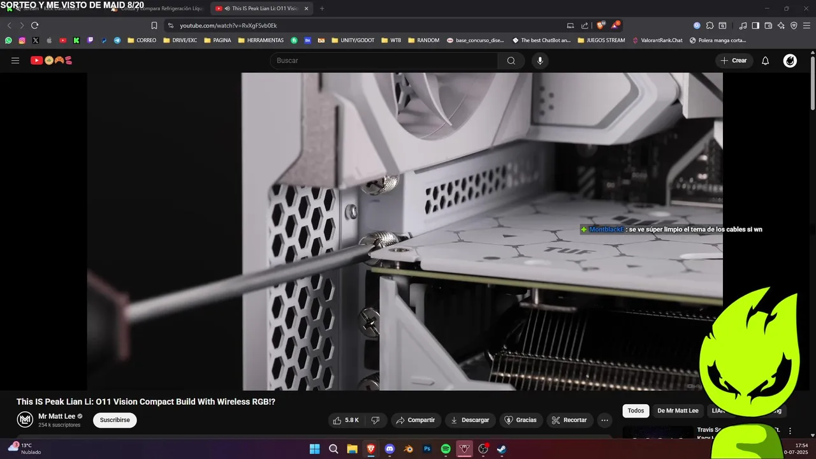The width and height of the screenshot is (816, 459).
Task: Click the Descargar download button
Action: point(470,420)
